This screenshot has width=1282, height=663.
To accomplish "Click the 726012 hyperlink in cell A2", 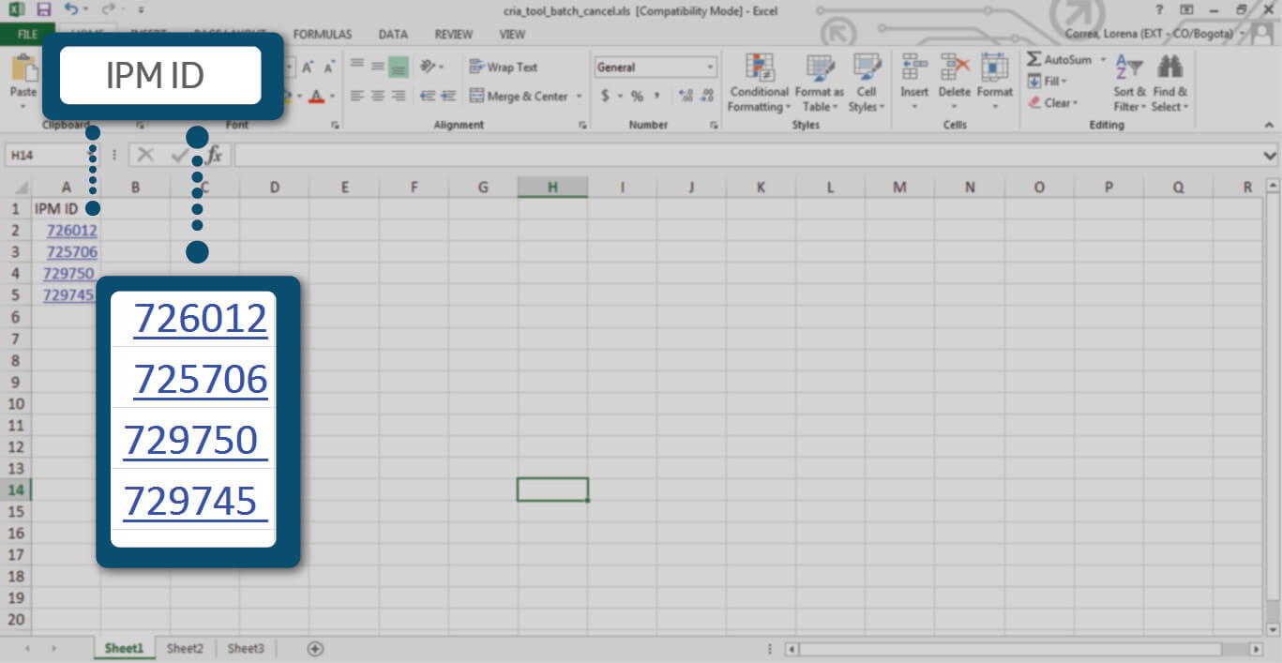I will tap(71, 231).
